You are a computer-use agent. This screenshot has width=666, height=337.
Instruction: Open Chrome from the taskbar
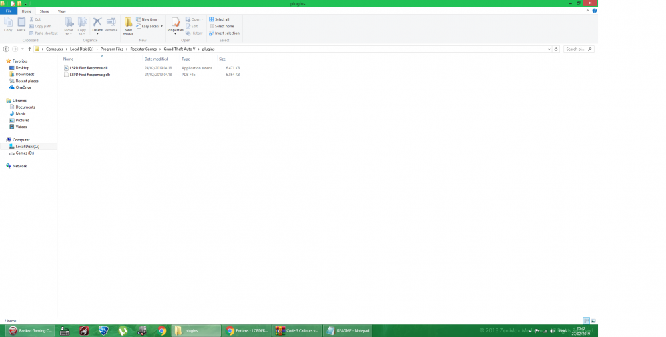[x=161, y=330]
